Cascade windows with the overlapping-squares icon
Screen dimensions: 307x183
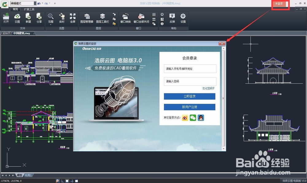coord(154,24)
